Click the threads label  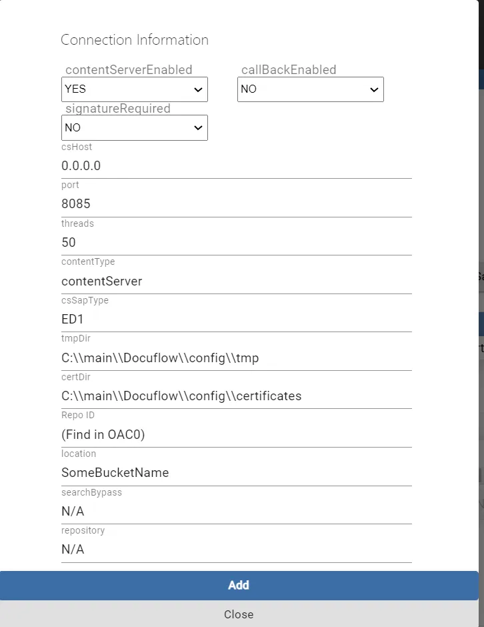[x=77, y=223]
